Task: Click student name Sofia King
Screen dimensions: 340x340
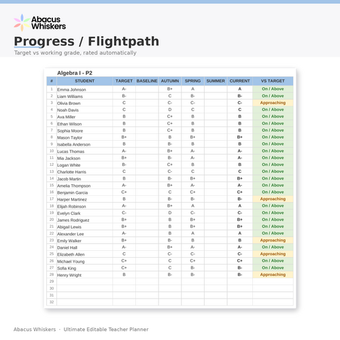Action: pos(67,269)
